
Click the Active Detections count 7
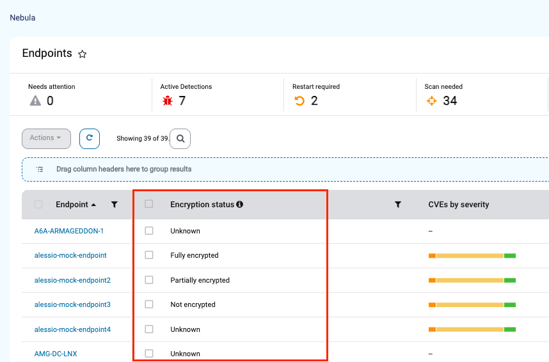pyautogui.click(x=182, y=101)
